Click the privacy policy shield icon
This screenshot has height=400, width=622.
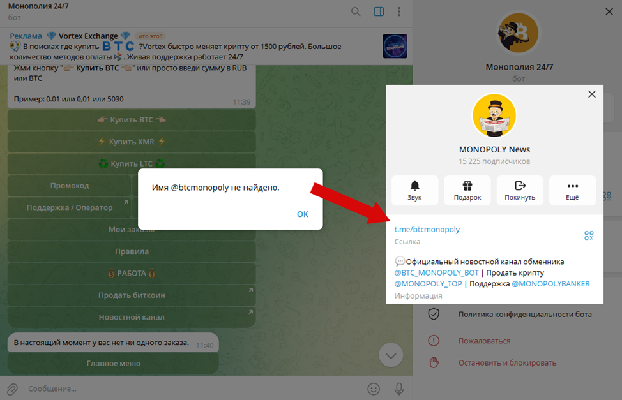click(x=434, y=315)
